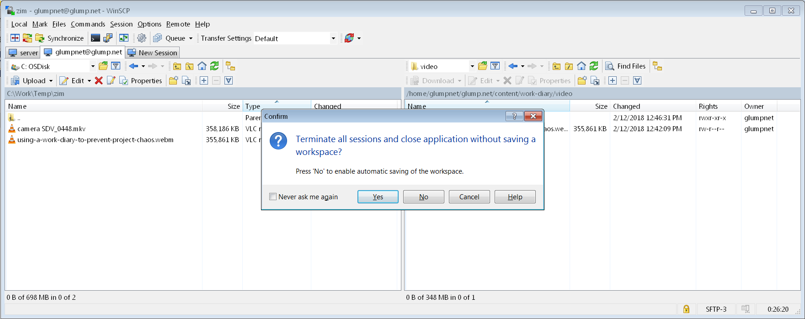This screenshot has height=319, width=805.
Task: Open the Commands menu
Action: 88,24
